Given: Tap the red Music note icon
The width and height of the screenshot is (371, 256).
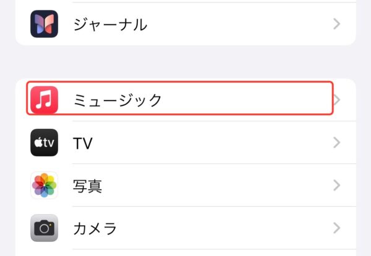Looking at the screenshot, I should pos(45,100).
